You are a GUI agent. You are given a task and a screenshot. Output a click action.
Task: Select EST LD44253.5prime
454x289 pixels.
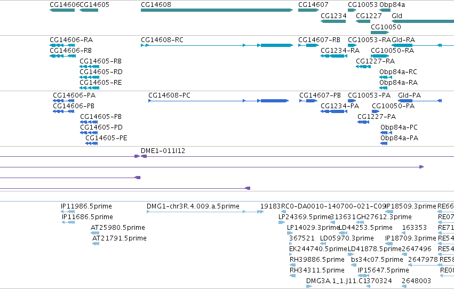(343, 233)
